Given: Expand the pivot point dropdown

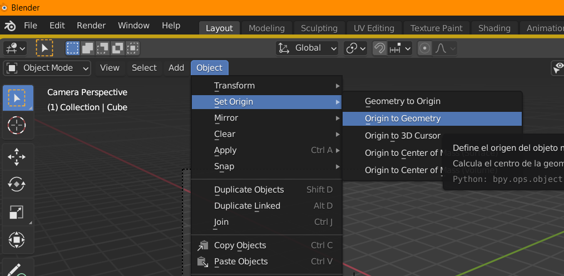Looking at the screenshot, I should [x=355, y=48].
